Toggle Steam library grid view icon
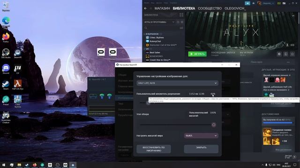300x168 pixels. (181, 15)
